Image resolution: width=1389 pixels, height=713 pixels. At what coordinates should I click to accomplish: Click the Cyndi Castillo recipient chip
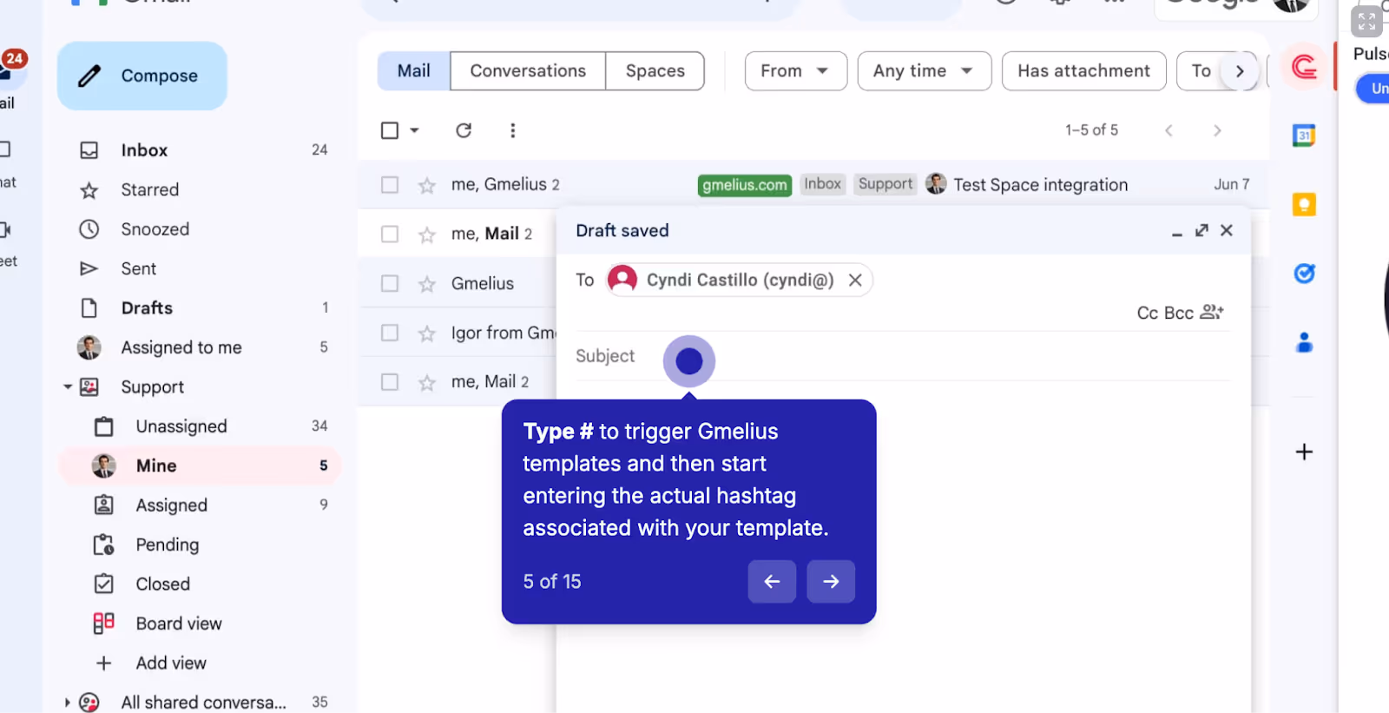pyautogui.click(x=739, y=280)
